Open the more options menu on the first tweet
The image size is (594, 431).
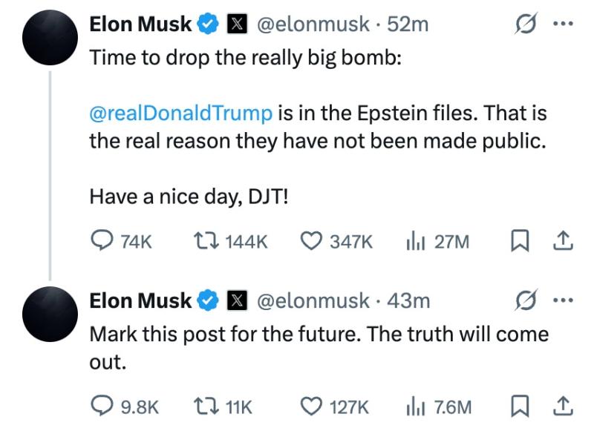[563, 23]
